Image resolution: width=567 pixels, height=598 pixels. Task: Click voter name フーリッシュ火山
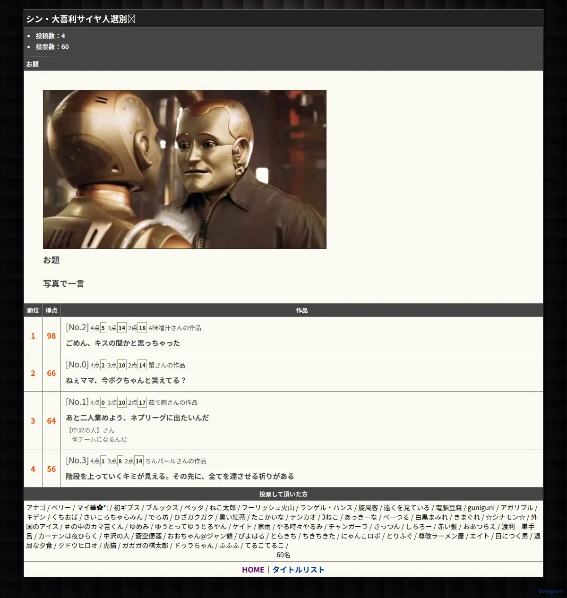point(268,508)
